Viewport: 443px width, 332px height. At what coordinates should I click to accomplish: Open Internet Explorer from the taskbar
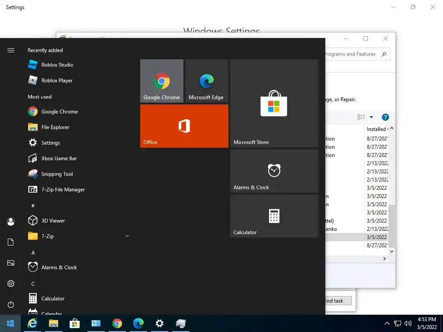[x=32, y=323]
